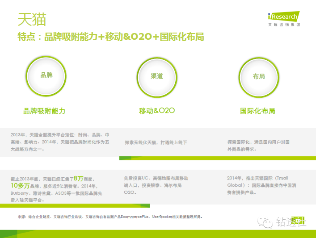Screen dimensions: 316x238
Task: Click the text 探索无线化天猫，打通线上线下
Action: click(x=156, y=142)
